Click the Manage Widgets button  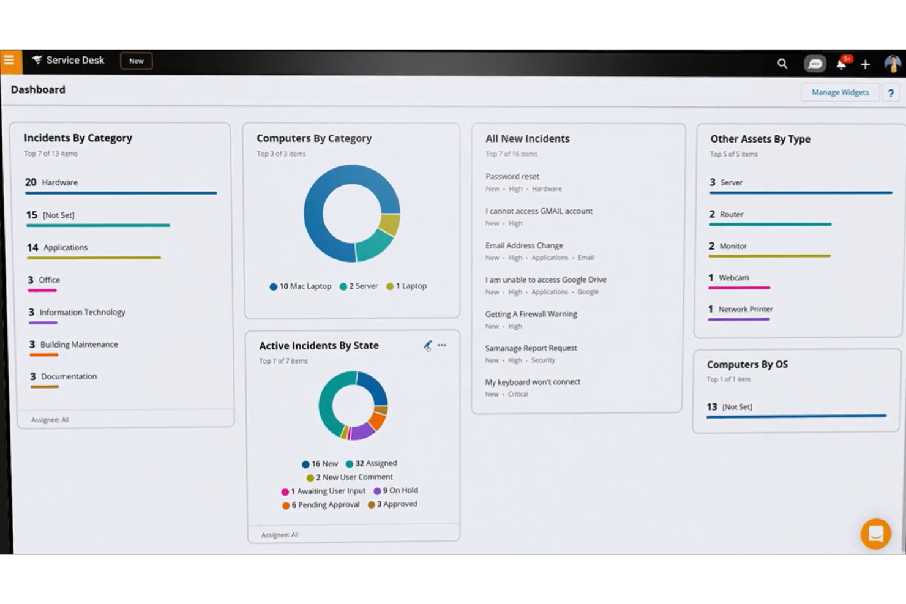pyautogui.click(x=839, y=92)
